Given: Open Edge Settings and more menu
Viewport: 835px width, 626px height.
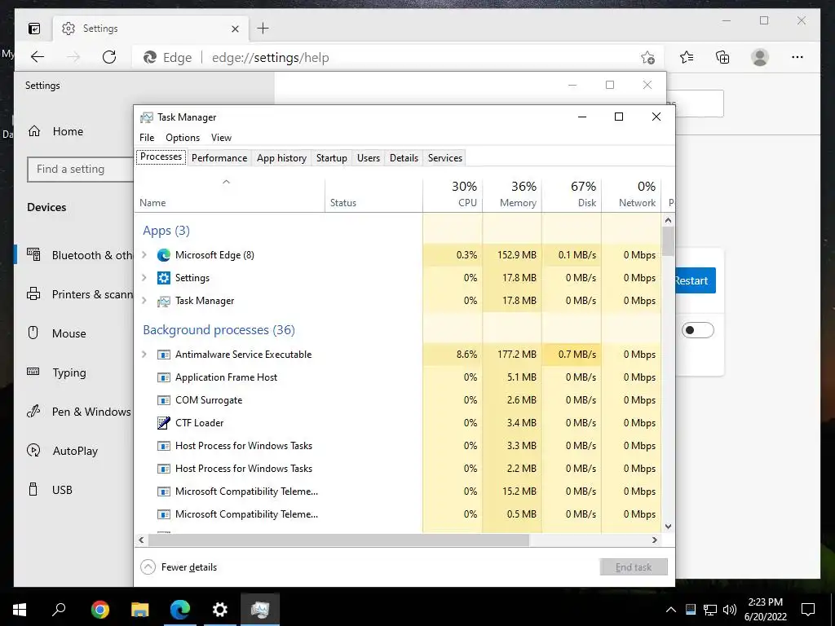Looking at the screenshot, I should 797,57.
